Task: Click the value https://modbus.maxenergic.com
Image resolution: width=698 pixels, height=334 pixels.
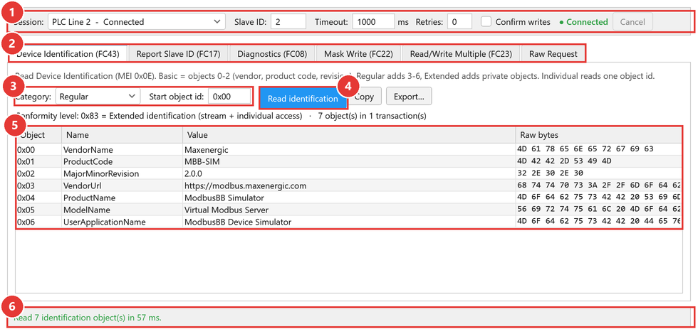Action: click(x=245, y=185)
